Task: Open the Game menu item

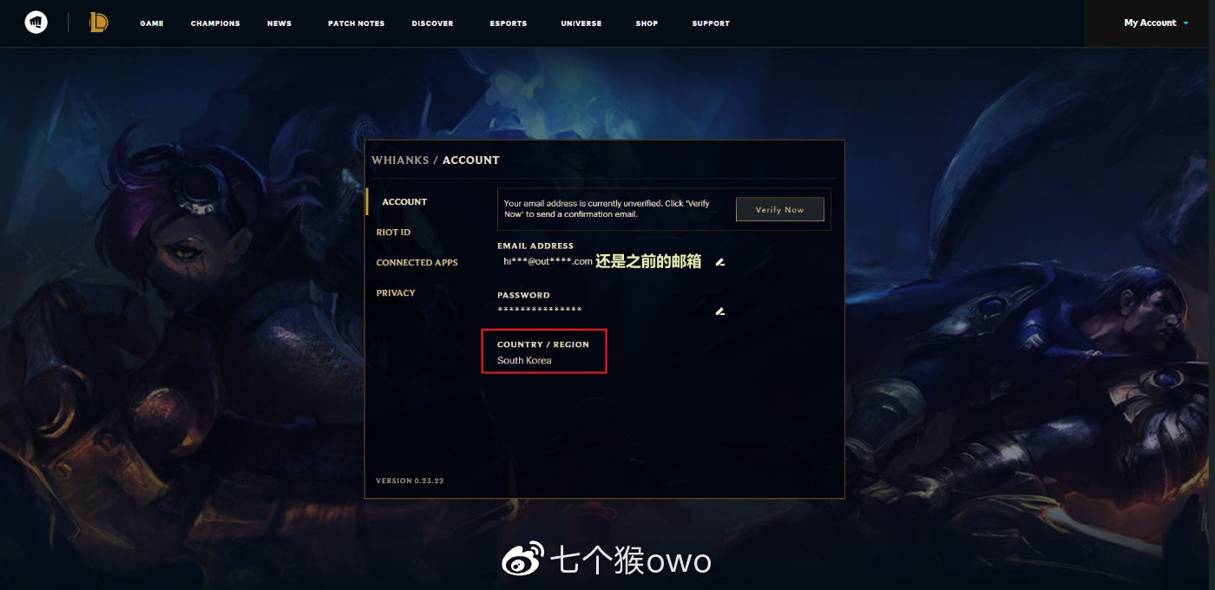Action: pos(152,23)
